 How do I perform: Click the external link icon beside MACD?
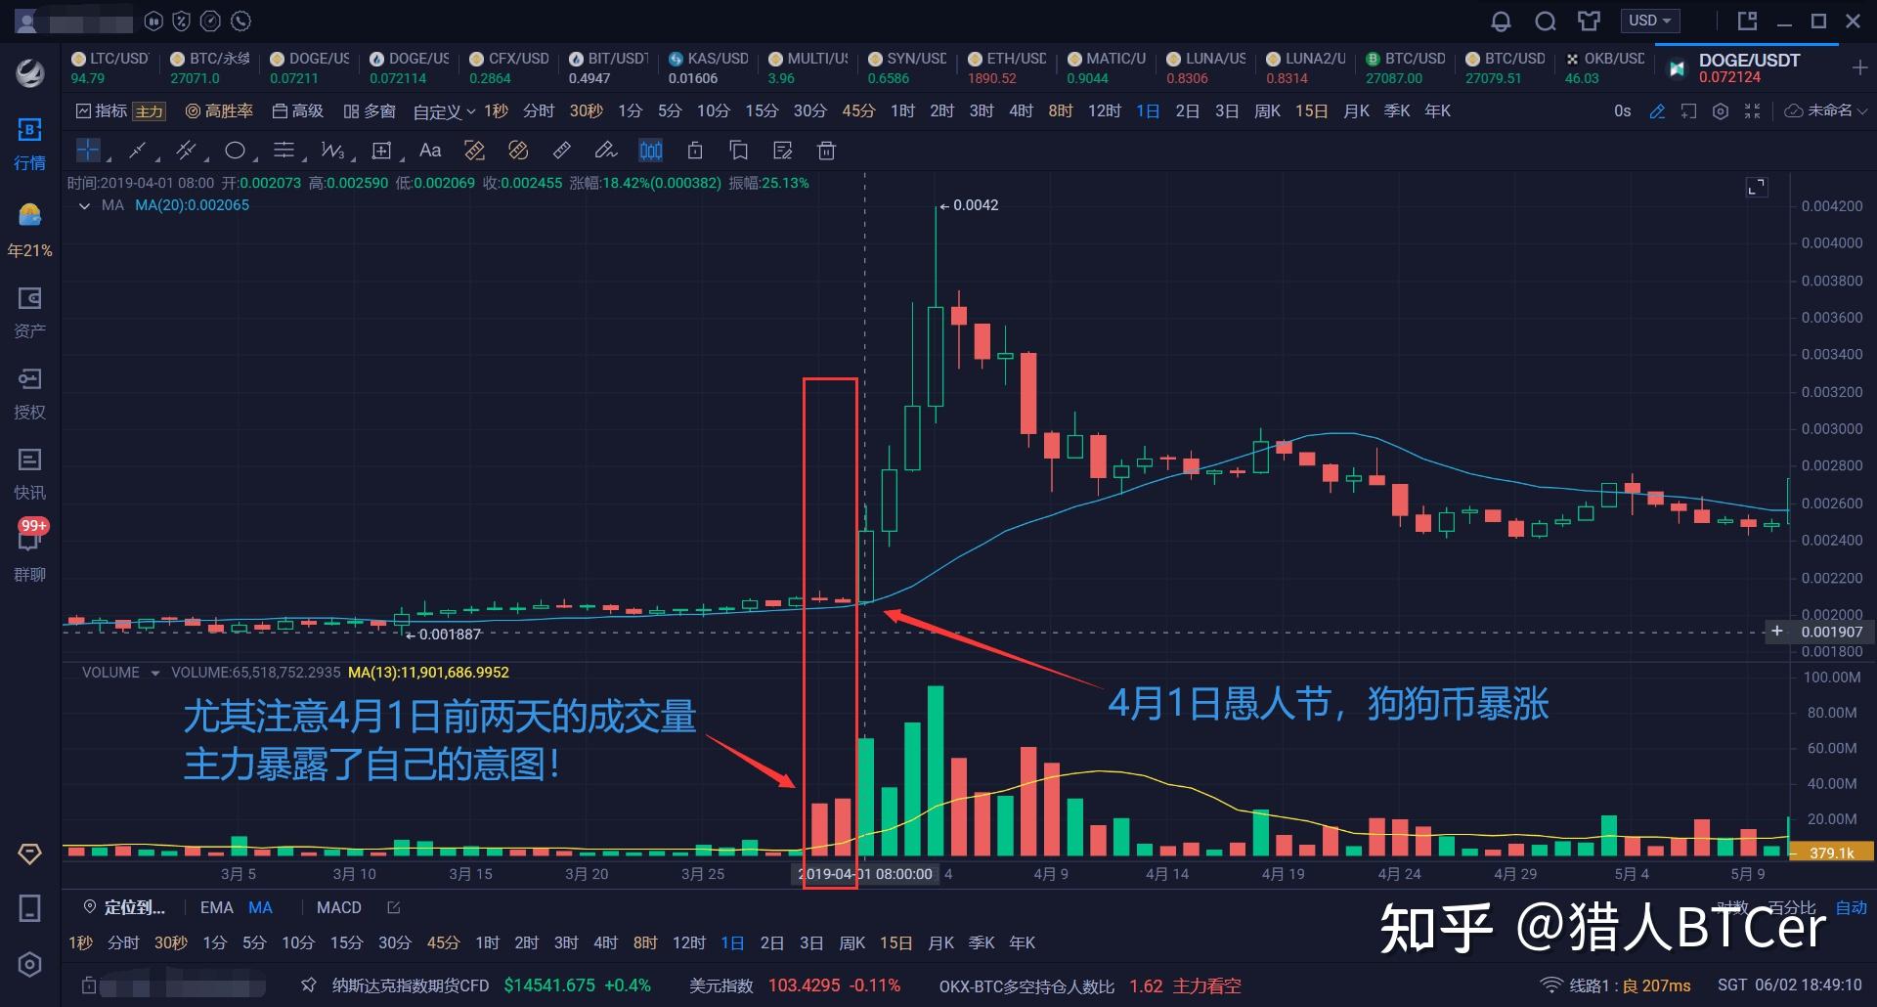click(x=393, y=908)
